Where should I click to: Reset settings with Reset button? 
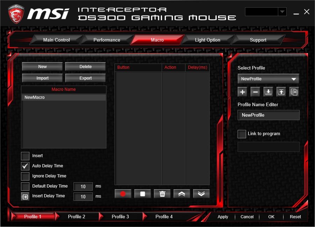(295, 217)
